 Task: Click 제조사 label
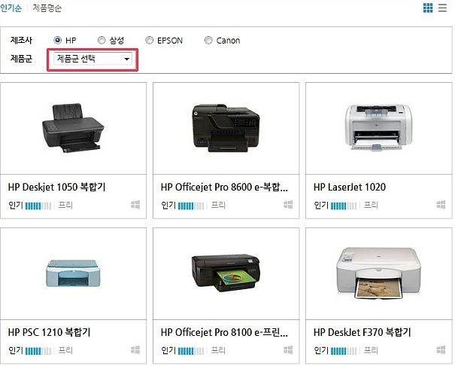21,40
